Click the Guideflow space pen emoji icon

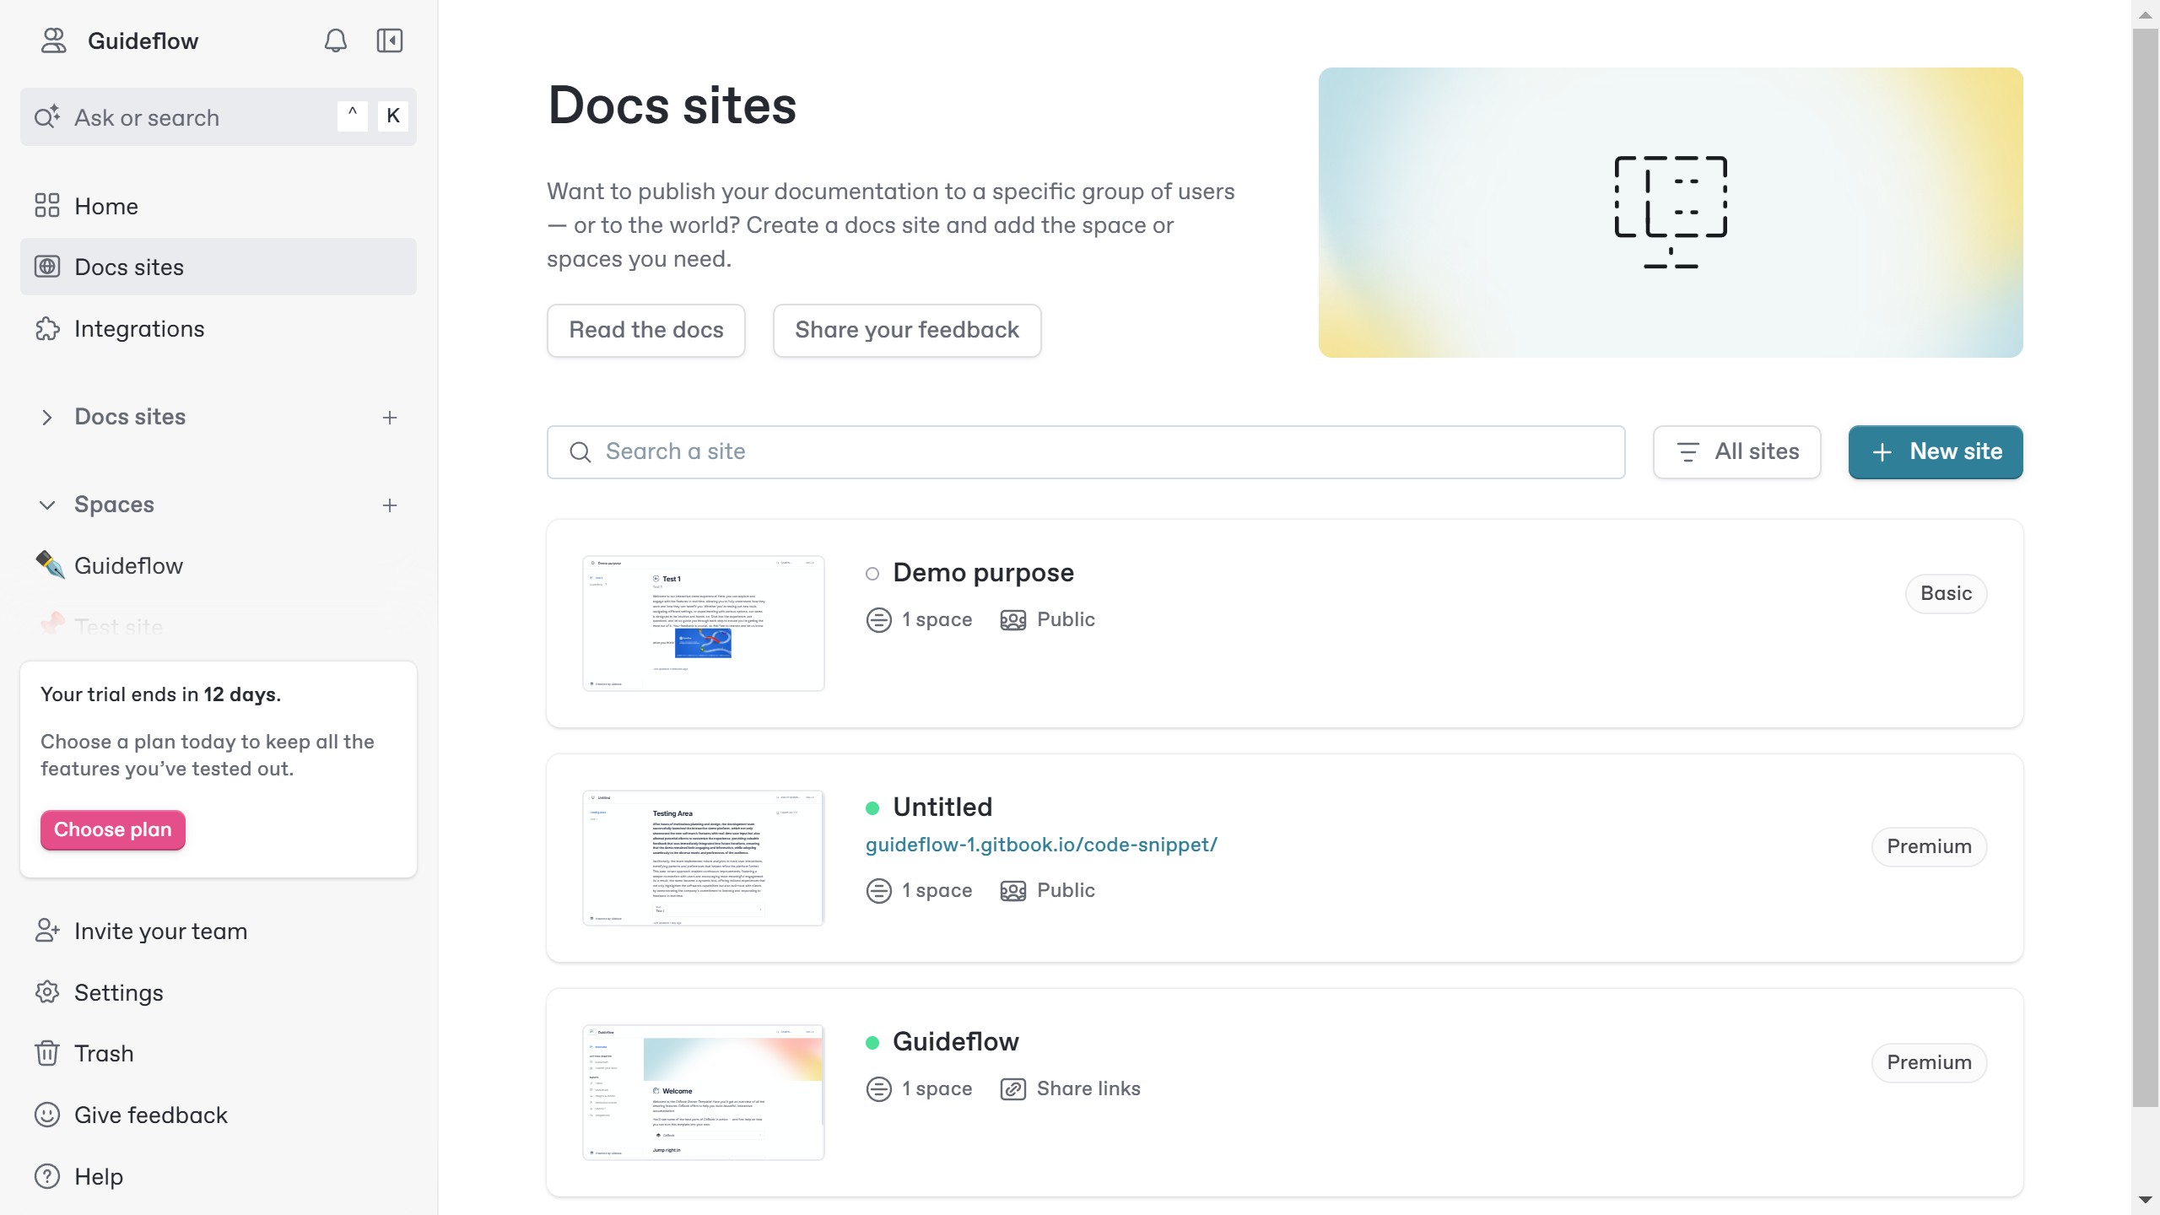(x=50, y=564)
